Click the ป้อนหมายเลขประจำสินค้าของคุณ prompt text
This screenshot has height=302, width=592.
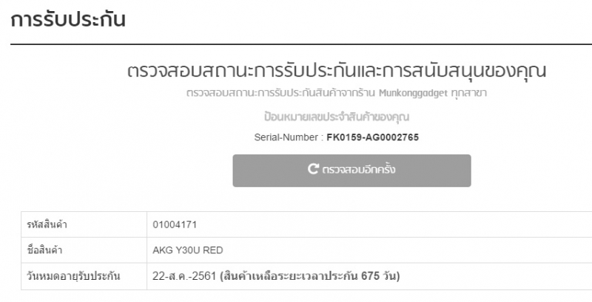[x=337, y=117]
